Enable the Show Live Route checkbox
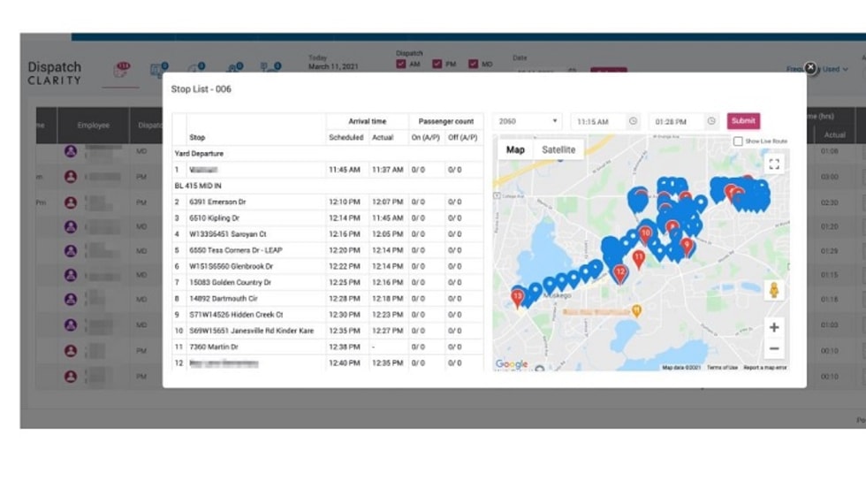This screenshot has height=488, width=866. [738, 141]
